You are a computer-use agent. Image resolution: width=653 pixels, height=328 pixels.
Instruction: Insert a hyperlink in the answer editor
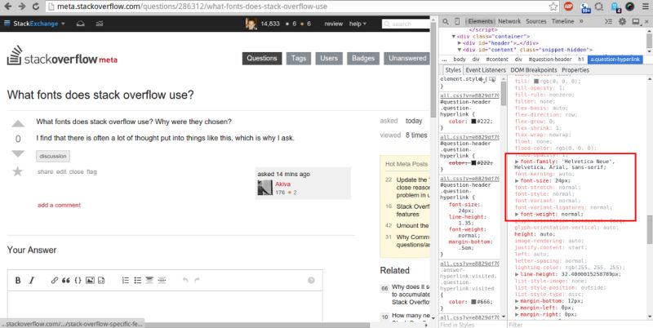click(x=55, y=280)
